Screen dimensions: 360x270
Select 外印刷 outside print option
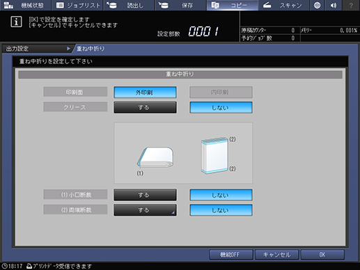145,93
